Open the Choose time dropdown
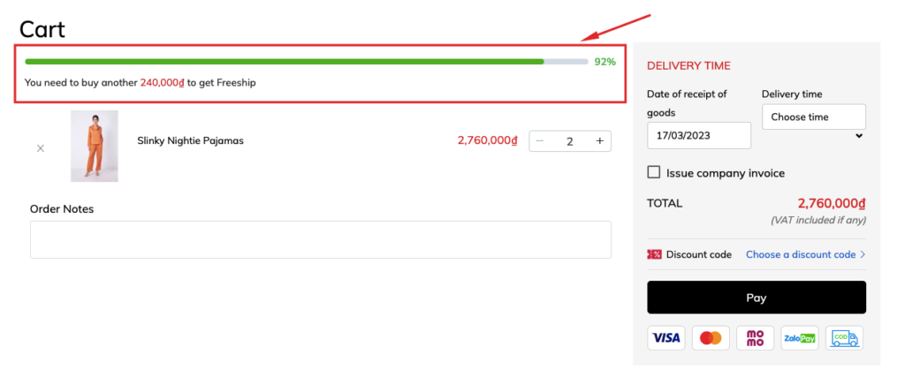This screenshot has width=905, height=384. click(x=814, y=117)
